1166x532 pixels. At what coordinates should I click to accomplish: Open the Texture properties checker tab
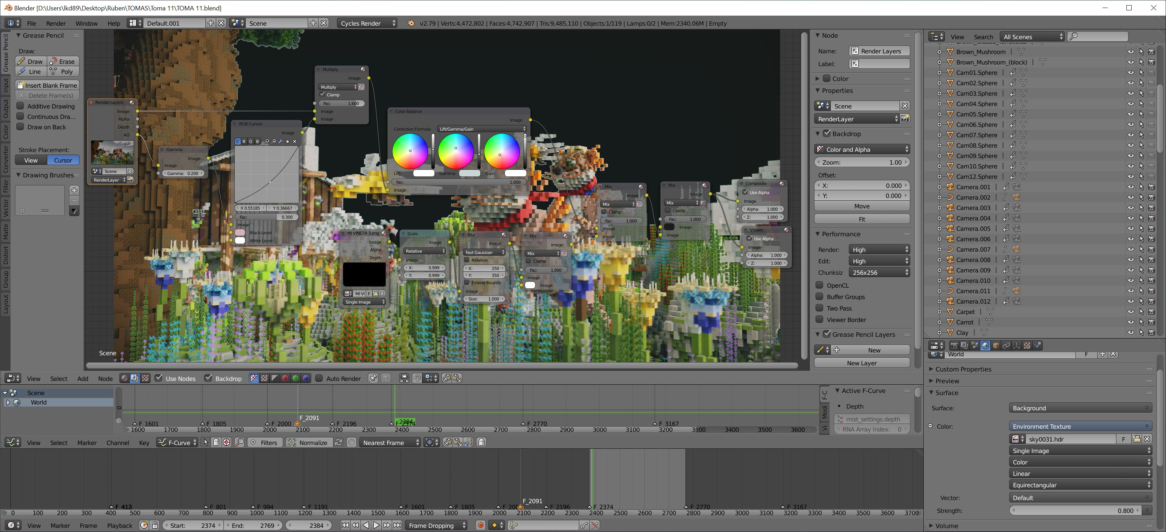tap(1028, 345)
